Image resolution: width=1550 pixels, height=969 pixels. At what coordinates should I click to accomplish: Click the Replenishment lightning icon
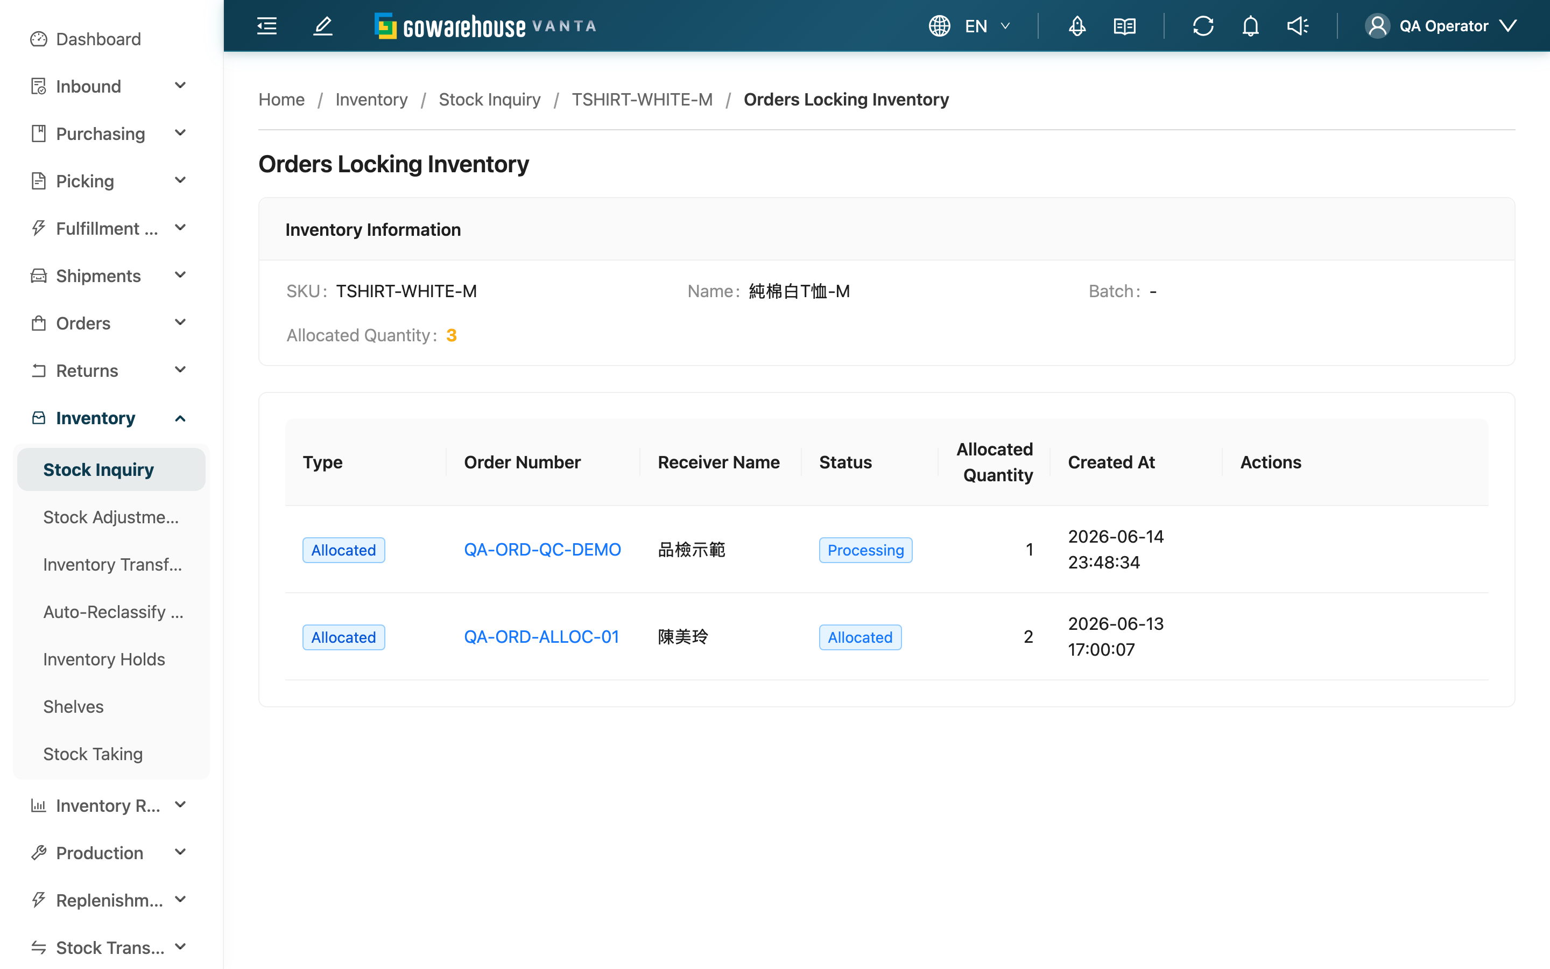38,901
